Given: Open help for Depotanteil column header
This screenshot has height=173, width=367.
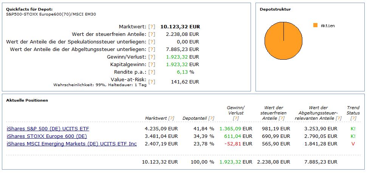Looking at the screenshot, I should tap(211, 118).
